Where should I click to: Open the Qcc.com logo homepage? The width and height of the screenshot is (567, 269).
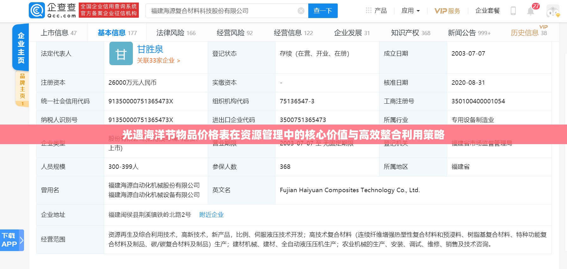pyautogui.click(x=52, y=10)
